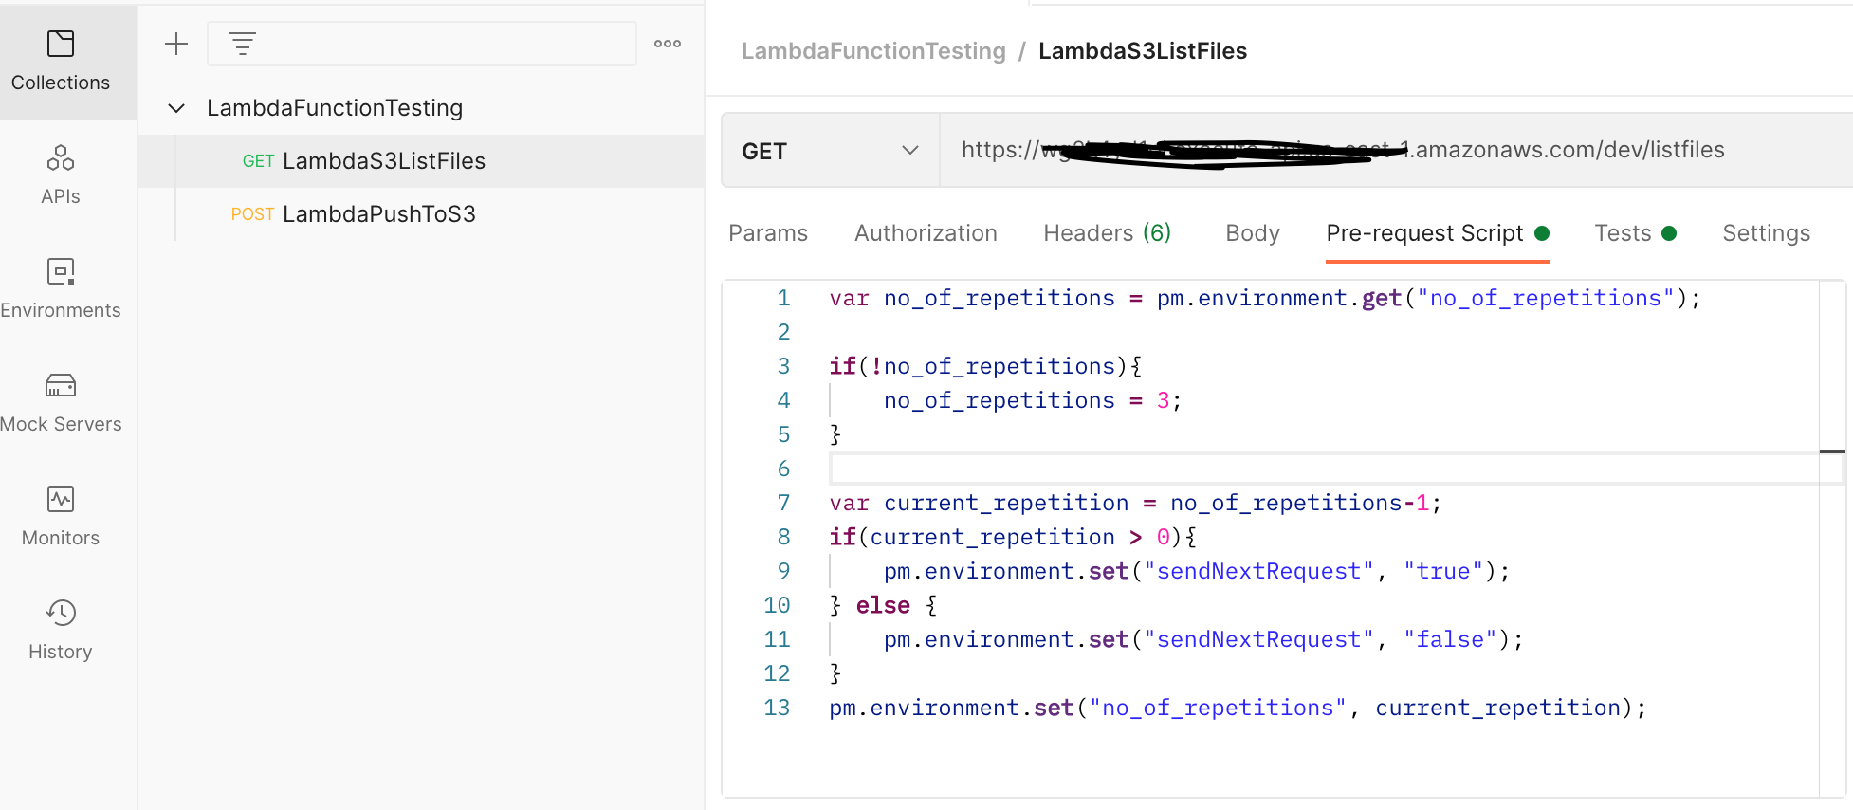1853x810 pixels.
Task: Go to the Environments section
Action: [x=61, y=288]
